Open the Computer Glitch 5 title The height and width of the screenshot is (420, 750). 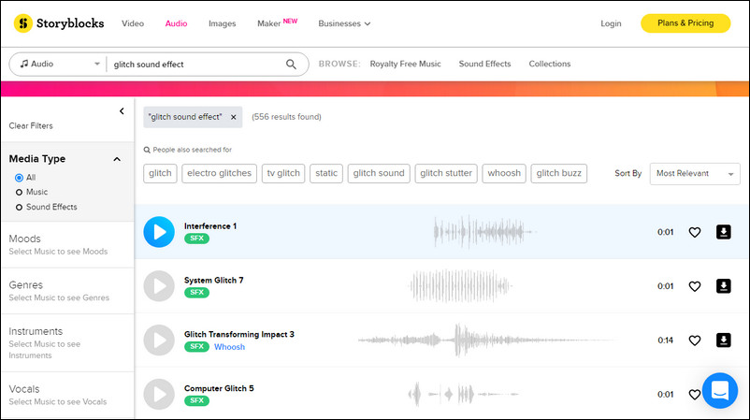(x=219, y=388)
